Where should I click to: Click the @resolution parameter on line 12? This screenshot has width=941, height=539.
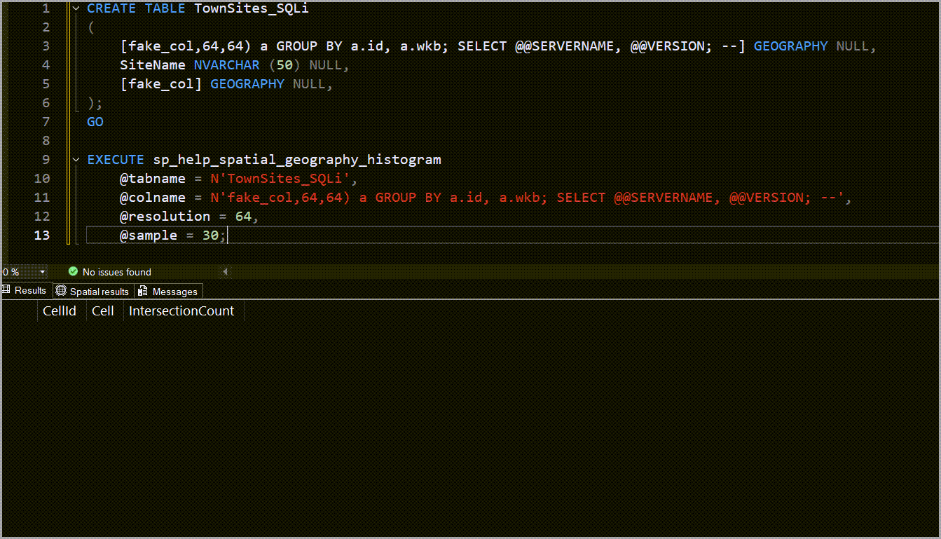click(165, 217)
